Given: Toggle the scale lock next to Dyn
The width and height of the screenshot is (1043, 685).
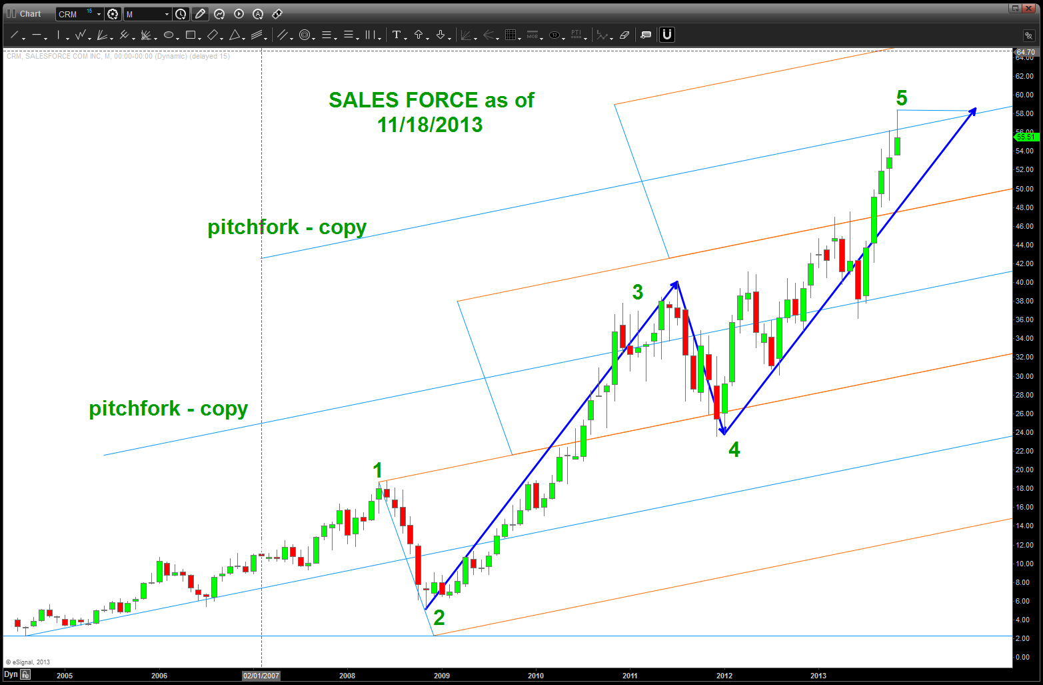Looking at the screenshot, I should pyautogui.click(x=25, y=675).
